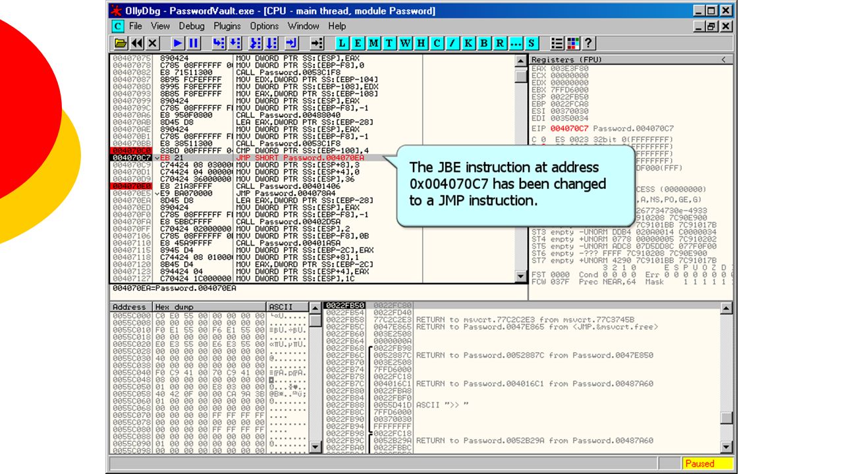Screen dimensions: 843x474
Task: Open the File menu
Action: point(136,26)
